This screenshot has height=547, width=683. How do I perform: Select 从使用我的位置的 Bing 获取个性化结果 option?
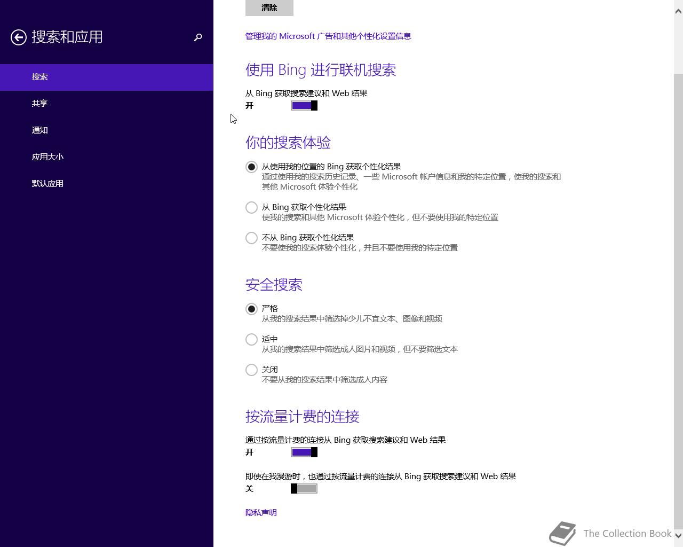251,167
